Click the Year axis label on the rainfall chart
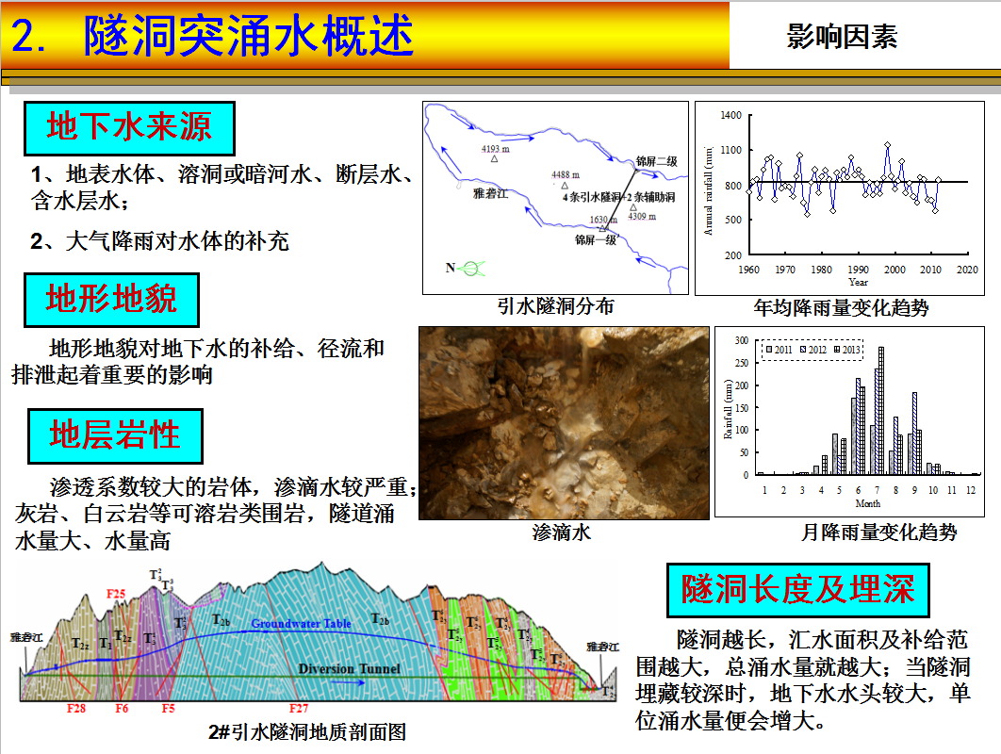The height and width of the screenshot is (754, 1001). click(x=858, y=282)
